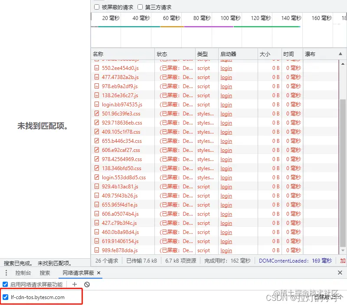Click script icon of 606.a05074b4.js
The width and height of the screenshot is (347, 306).
[x=97, y=214]
